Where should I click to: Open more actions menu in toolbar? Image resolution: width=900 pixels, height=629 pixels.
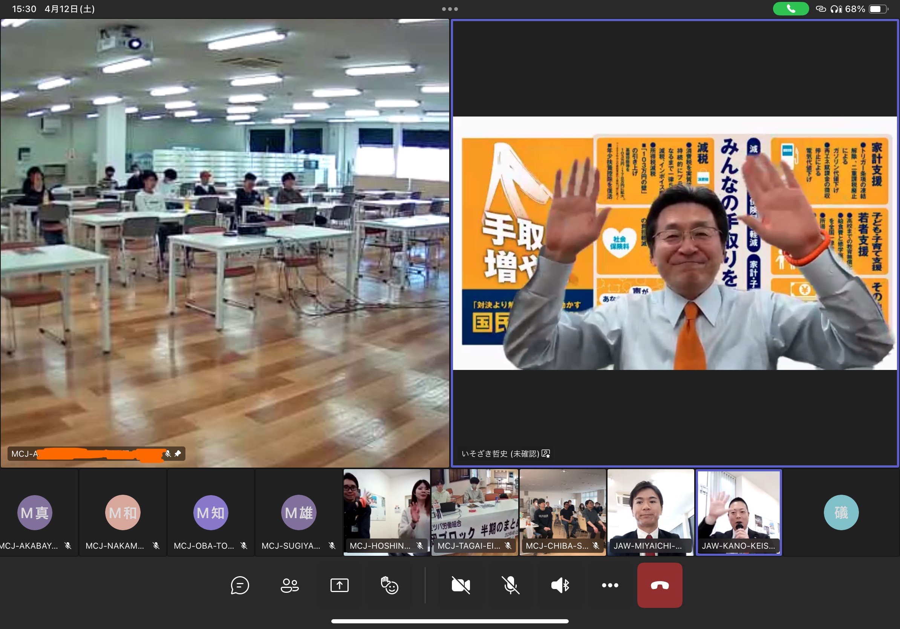pyautogui.click(x=610, y=585)
